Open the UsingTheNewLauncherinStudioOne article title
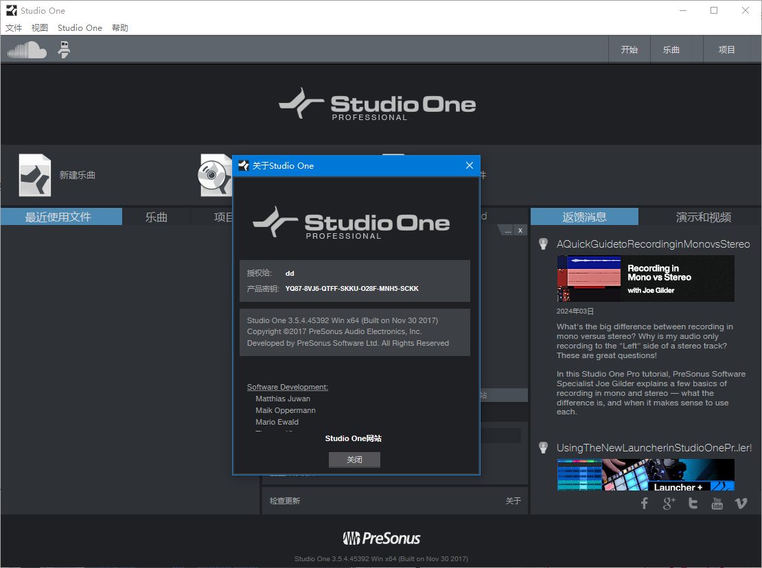The image size is (762, 568). pos(654,447)
